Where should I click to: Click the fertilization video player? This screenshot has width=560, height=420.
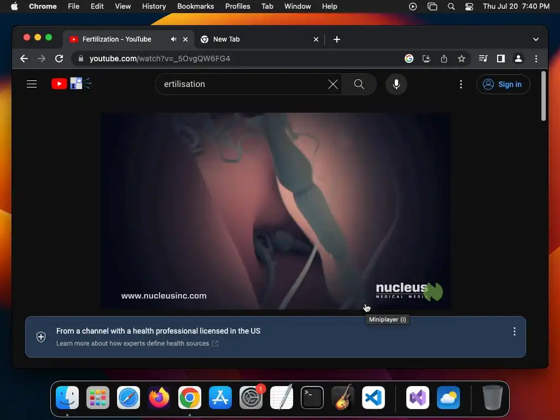pos(275,211)
